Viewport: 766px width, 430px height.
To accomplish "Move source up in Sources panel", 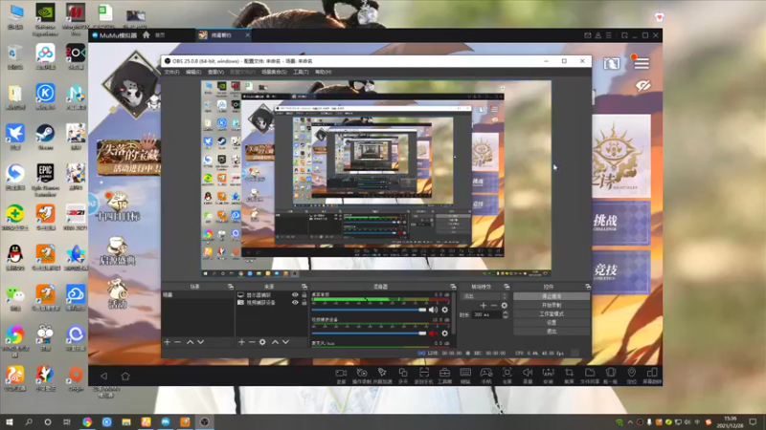I will (x=275, y=342).
